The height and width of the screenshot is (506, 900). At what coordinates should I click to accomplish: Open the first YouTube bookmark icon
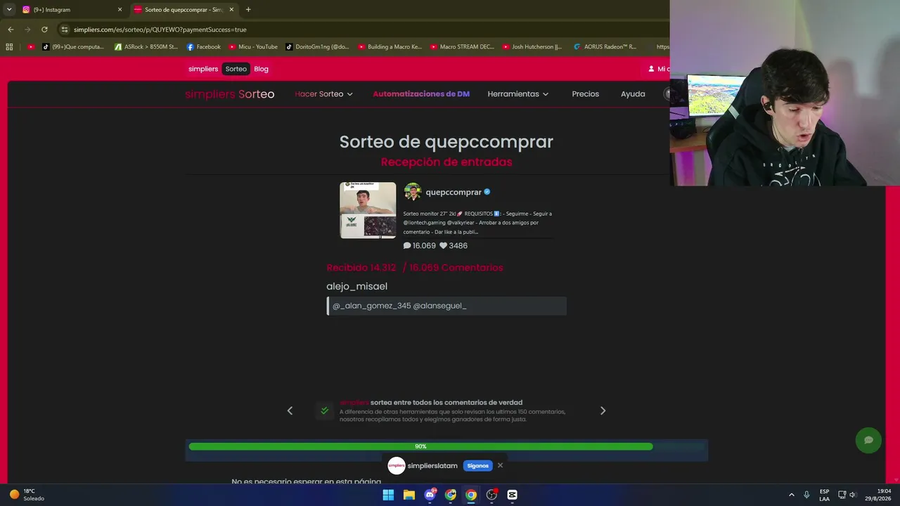click(x=30, y=47)
